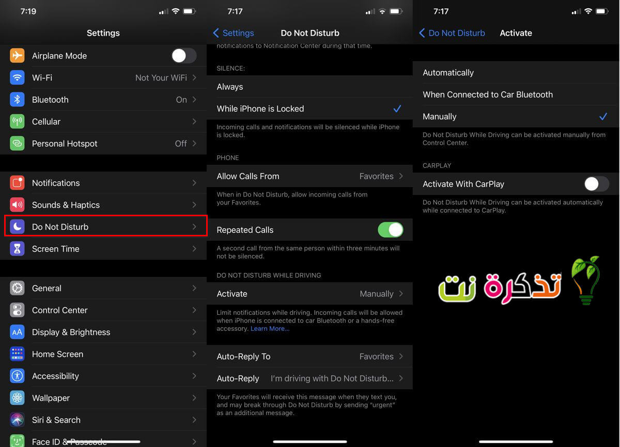Tap the Do Not Disturb moon icon

(x=17, y=227)
